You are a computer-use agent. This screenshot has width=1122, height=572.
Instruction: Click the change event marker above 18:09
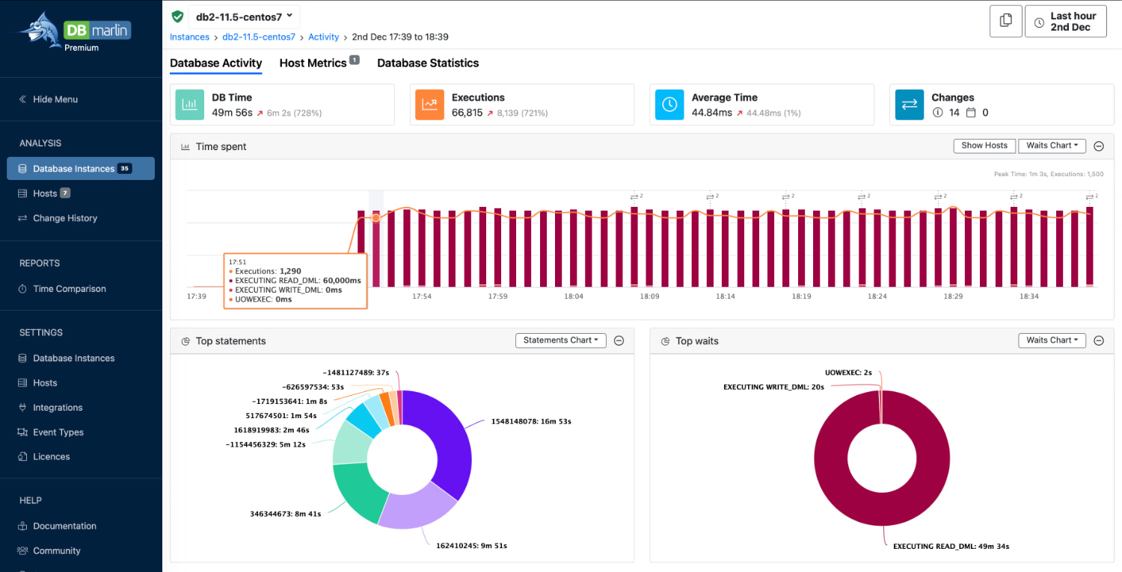coord(635,196)
